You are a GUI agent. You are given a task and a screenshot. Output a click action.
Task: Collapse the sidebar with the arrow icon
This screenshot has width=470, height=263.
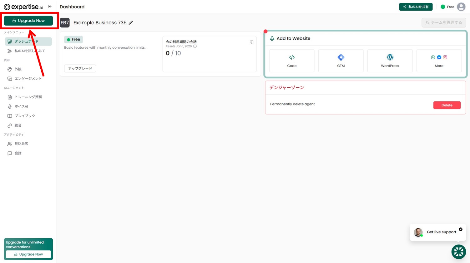click(x=50, y=7)
